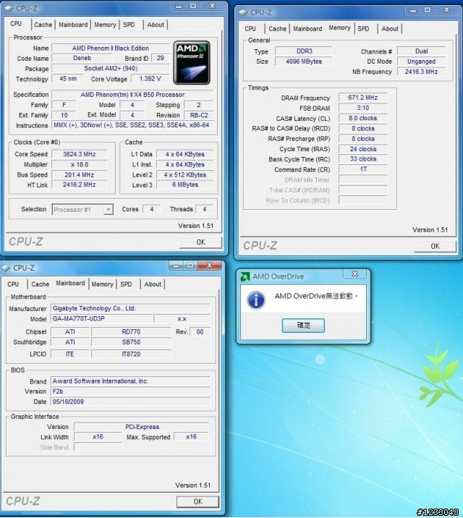Click the Chipset value RD770
The width and height of the screenshot is (463, 518).
pos(131,331)
